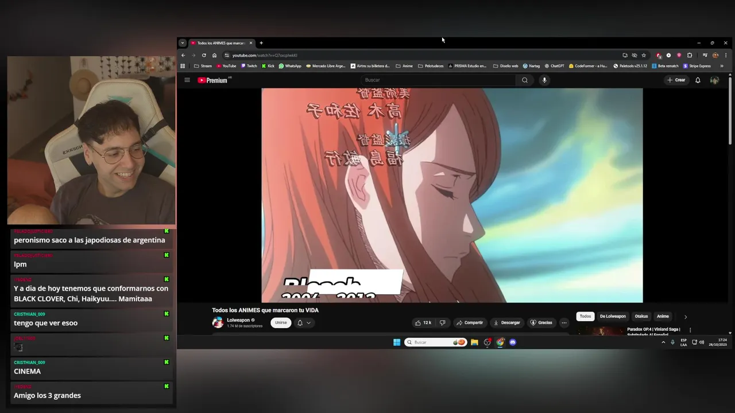Open Chrome from taskbar
Viewport: 735px width, 413px height.
500,342
